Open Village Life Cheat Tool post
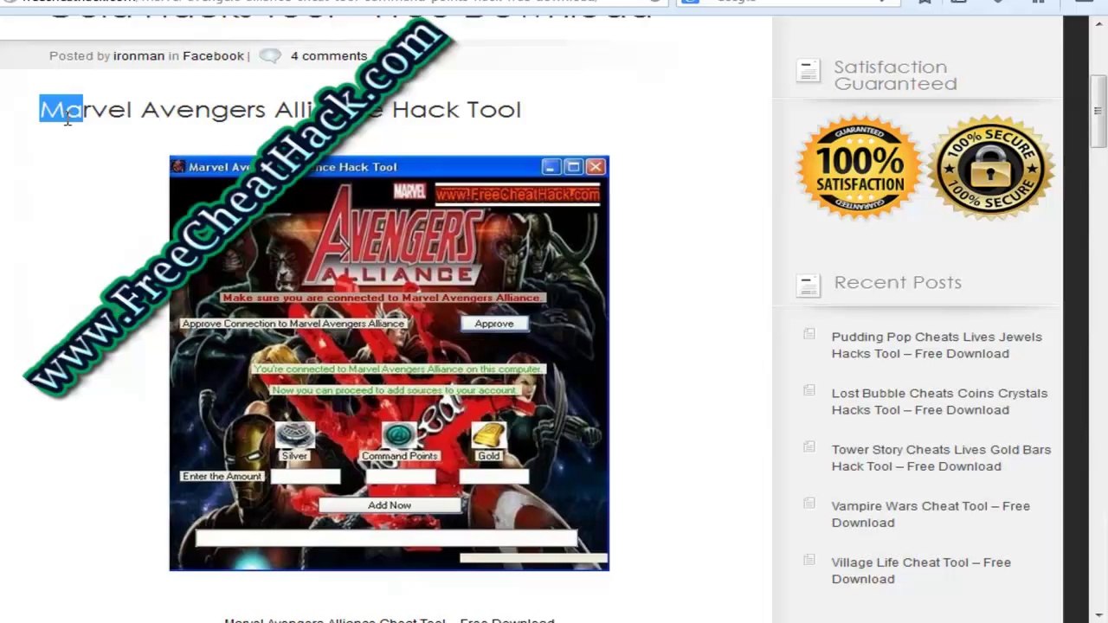Screen dimensions: 1108x623 tap(921, 570)
